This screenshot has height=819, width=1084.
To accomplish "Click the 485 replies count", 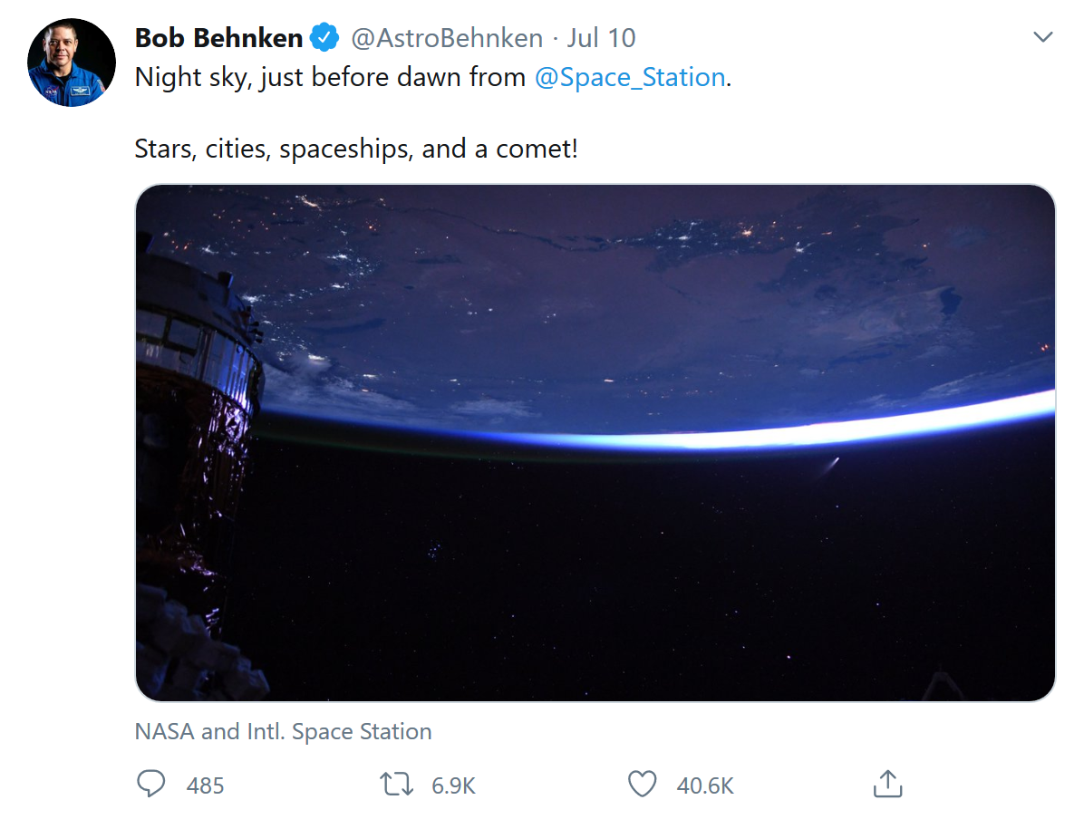I will point(205,785).
